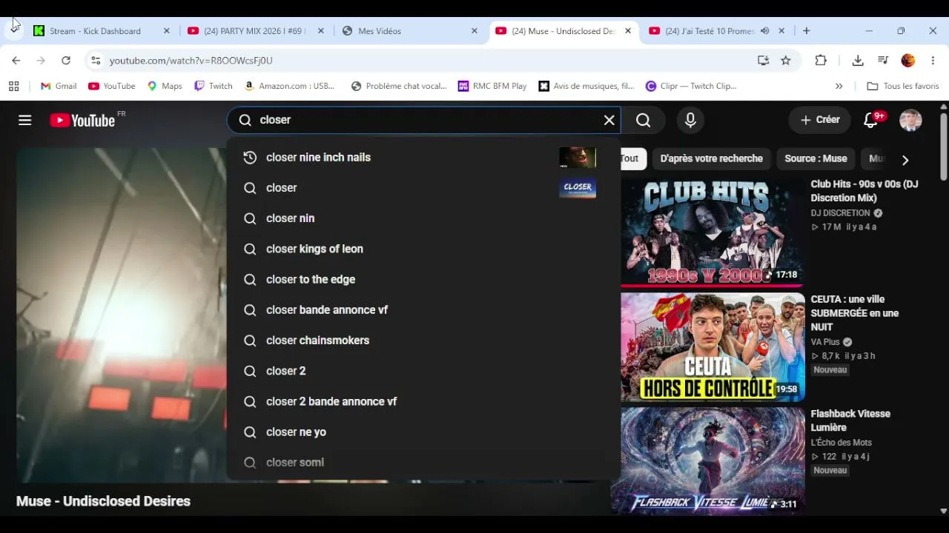Viewport: 949px width, 533px height.
Task: Clear the search box with the X
Action: click(609, 120)
